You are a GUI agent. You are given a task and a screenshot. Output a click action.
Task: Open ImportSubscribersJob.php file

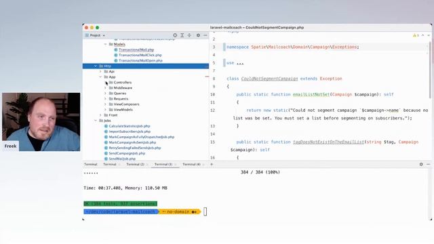pyautogui.click(x=130, y=131)
